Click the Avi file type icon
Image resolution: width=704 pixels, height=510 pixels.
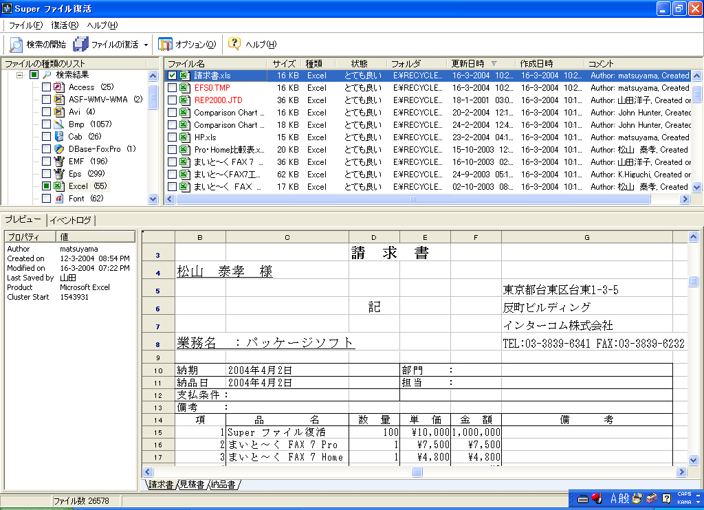(59, 112)
